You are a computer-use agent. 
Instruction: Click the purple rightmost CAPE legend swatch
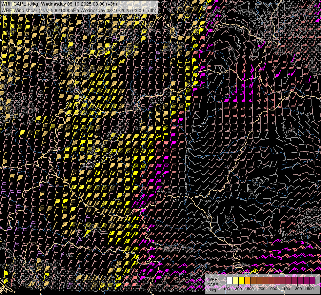point(312,281)
